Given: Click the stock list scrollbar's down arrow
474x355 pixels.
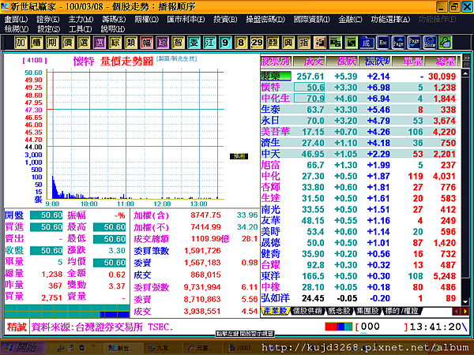Looking at the screenshot, I should 465,301.
